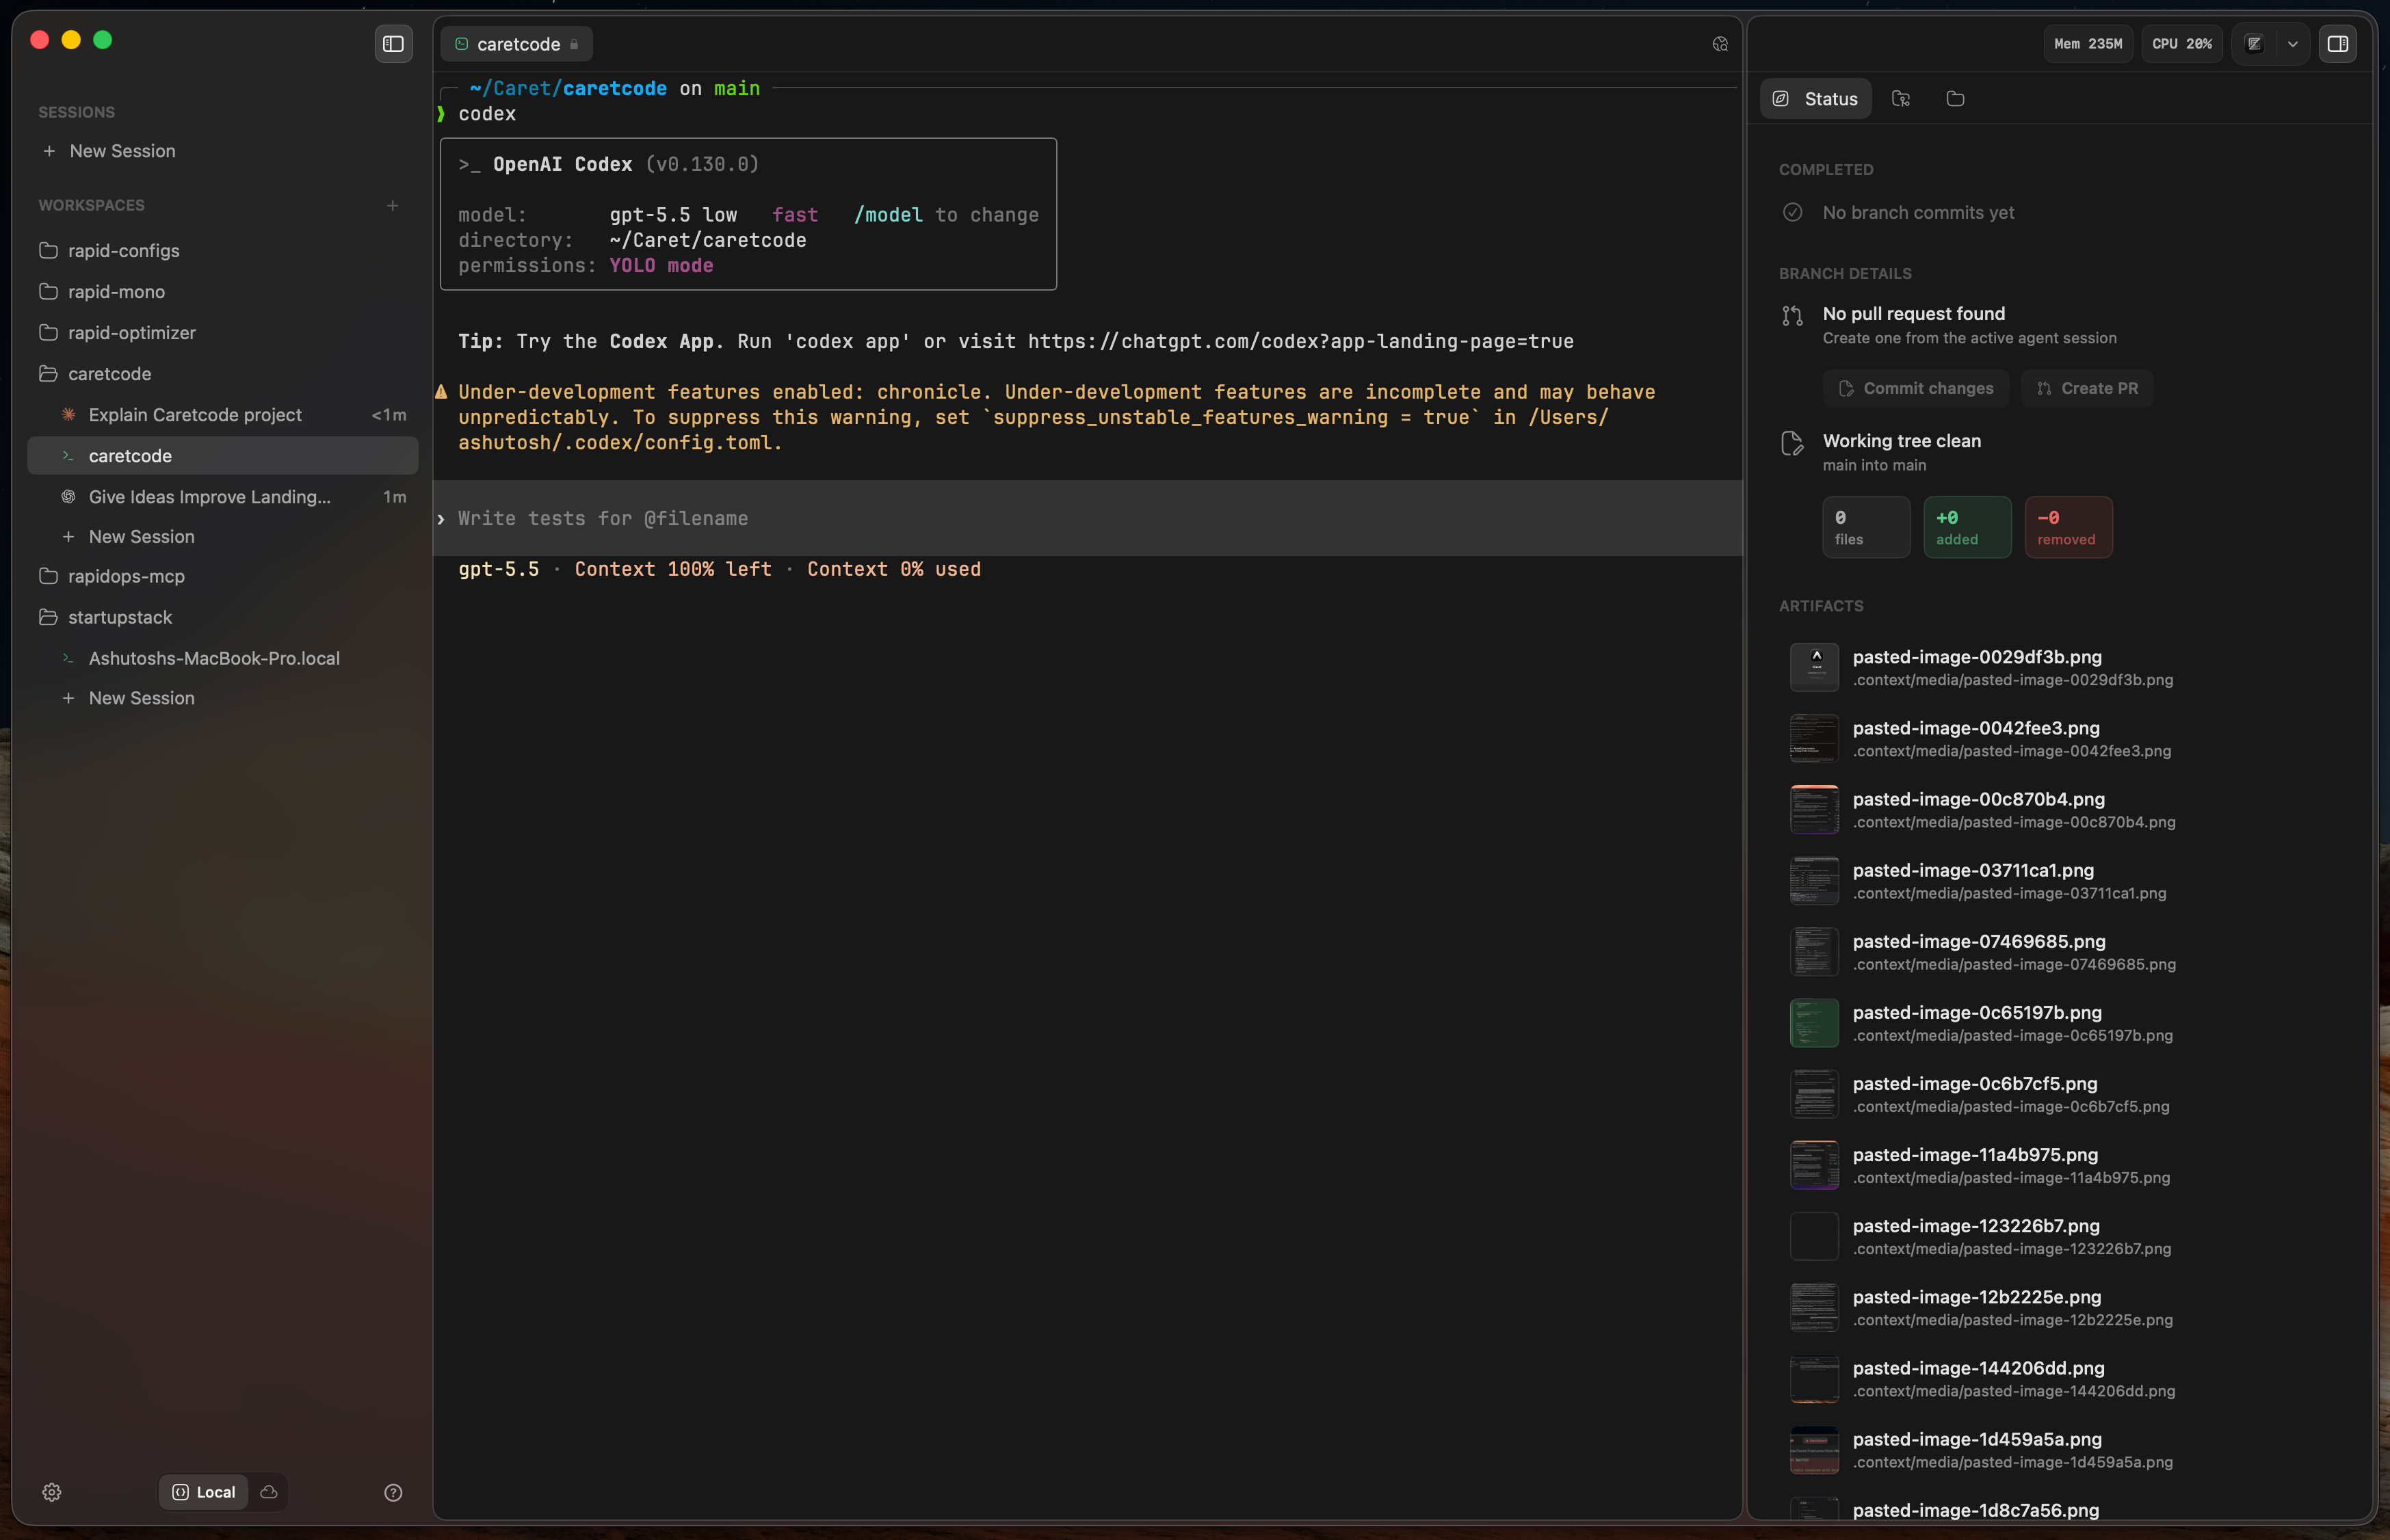Click the 0 files stat box

pos(1866,527)
